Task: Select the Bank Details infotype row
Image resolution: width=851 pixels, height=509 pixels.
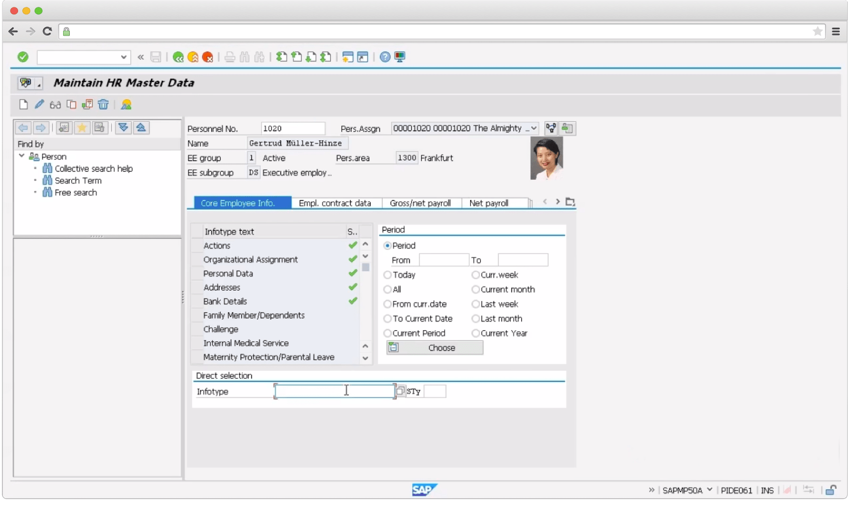Action: click(x=274, y=301)
